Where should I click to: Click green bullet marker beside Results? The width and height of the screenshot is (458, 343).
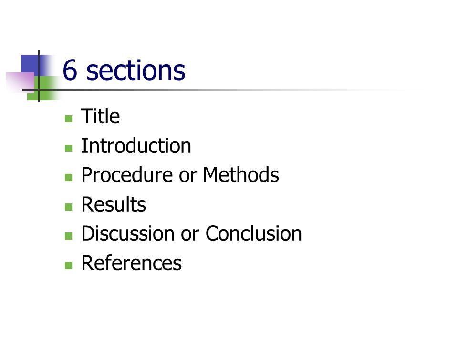click(x=69, y=207)
